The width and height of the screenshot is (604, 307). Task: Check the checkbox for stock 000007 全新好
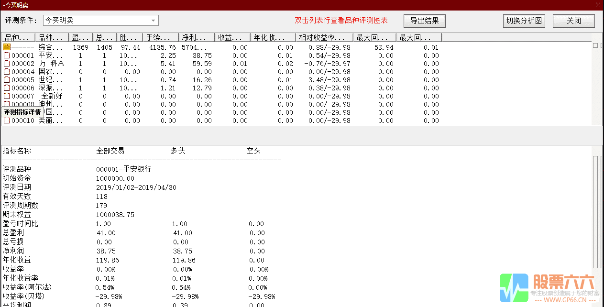(7, 96)
